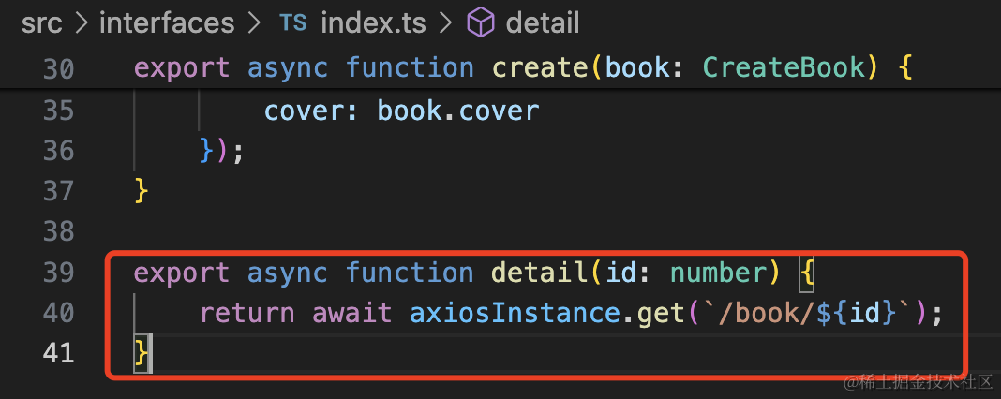Screen dimensions: 1001x399
Task: Click the TS file icon in breadcrumbs
Action: coord(292,22)
